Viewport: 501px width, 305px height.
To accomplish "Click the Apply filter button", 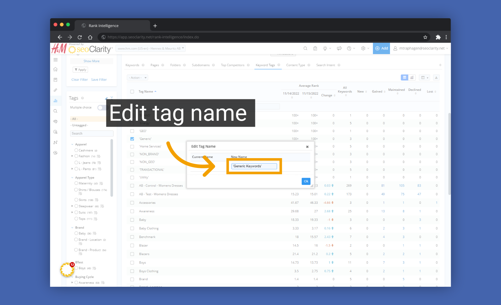I will click(81, 70).
